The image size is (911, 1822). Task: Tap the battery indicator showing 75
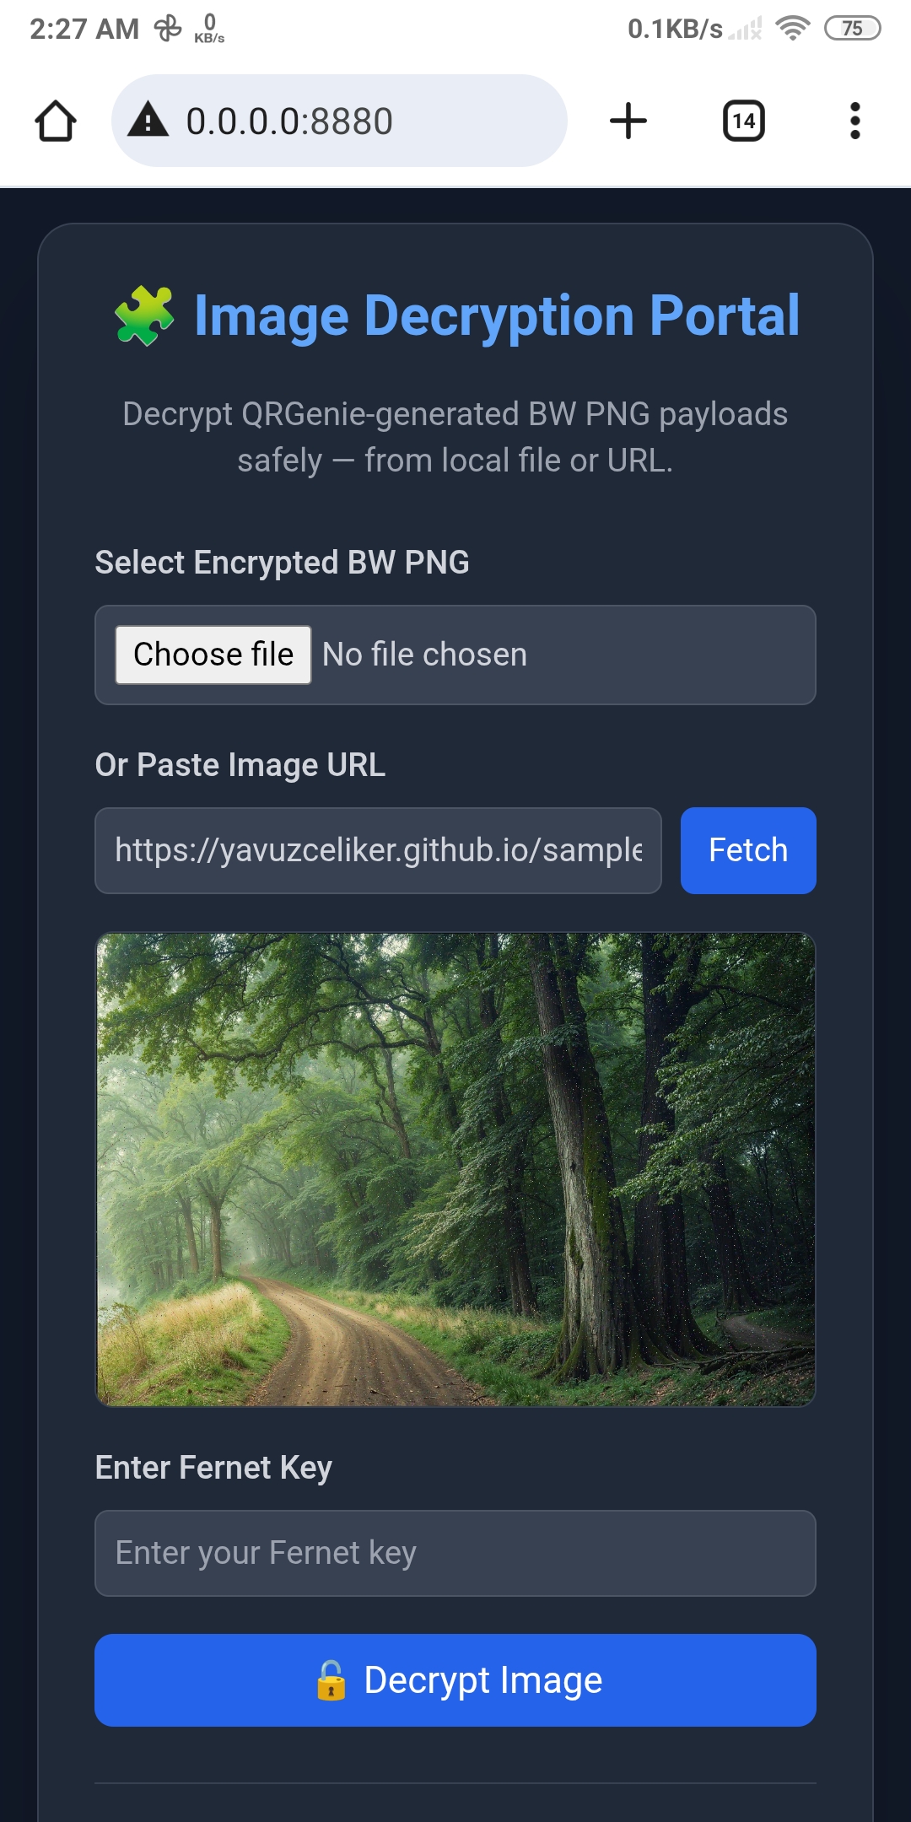coord(853,28)
